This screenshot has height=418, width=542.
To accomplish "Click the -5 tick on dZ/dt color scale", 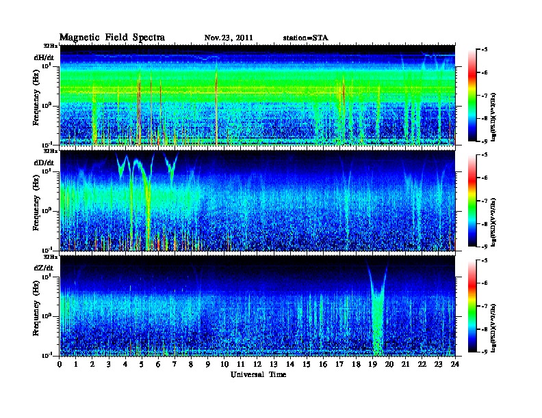I will 485,260.
